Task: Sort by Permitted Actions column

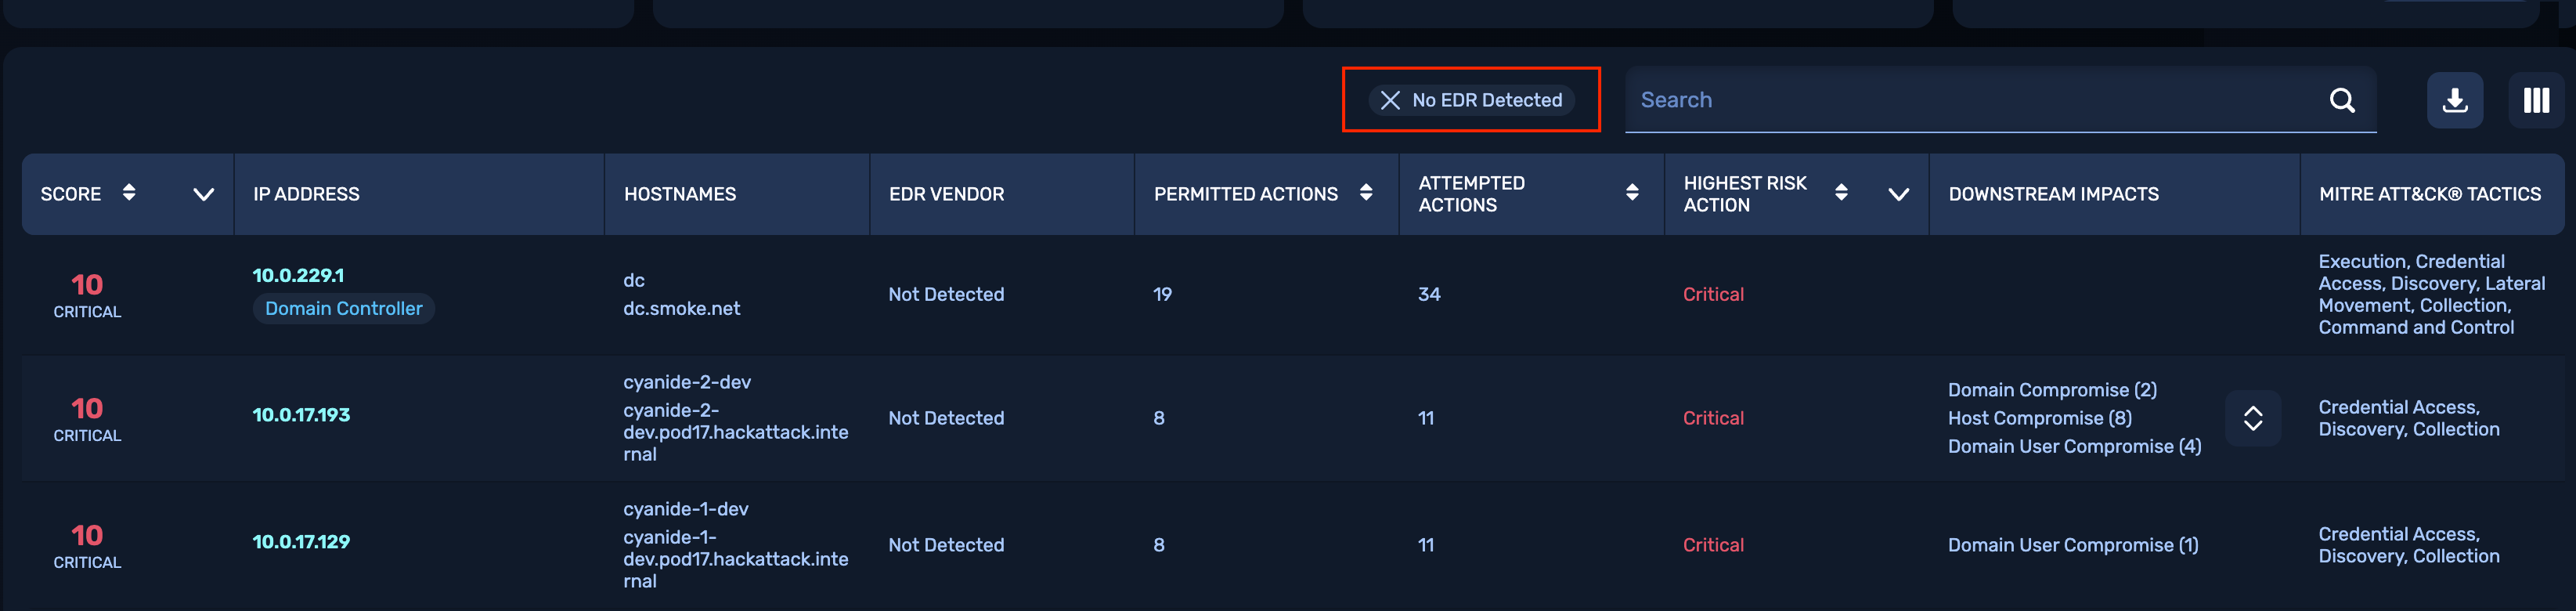Action: (1365, 193)
